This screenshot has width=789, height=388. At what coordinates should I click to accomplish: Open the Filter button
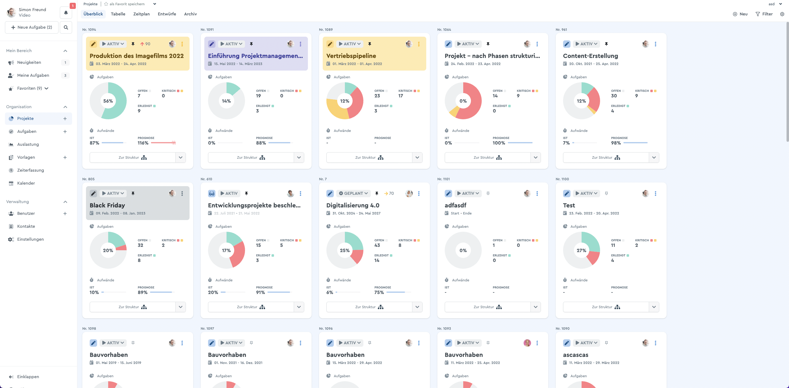[x=764, y=14]
